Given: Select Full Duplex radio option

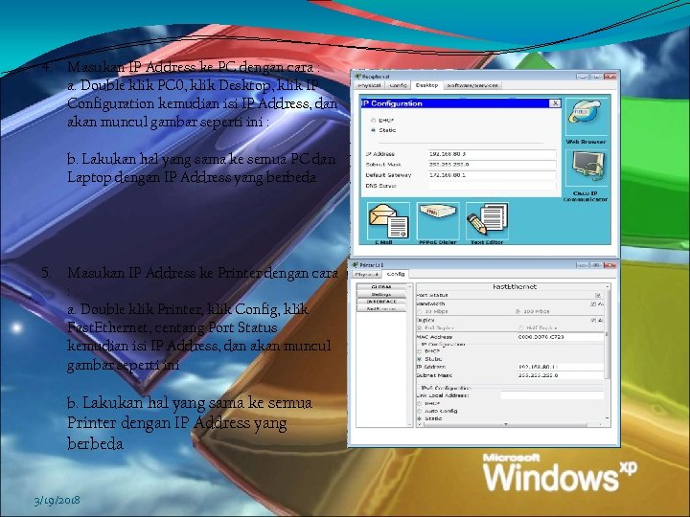Looking at the screenshot, I should [420, 328].
